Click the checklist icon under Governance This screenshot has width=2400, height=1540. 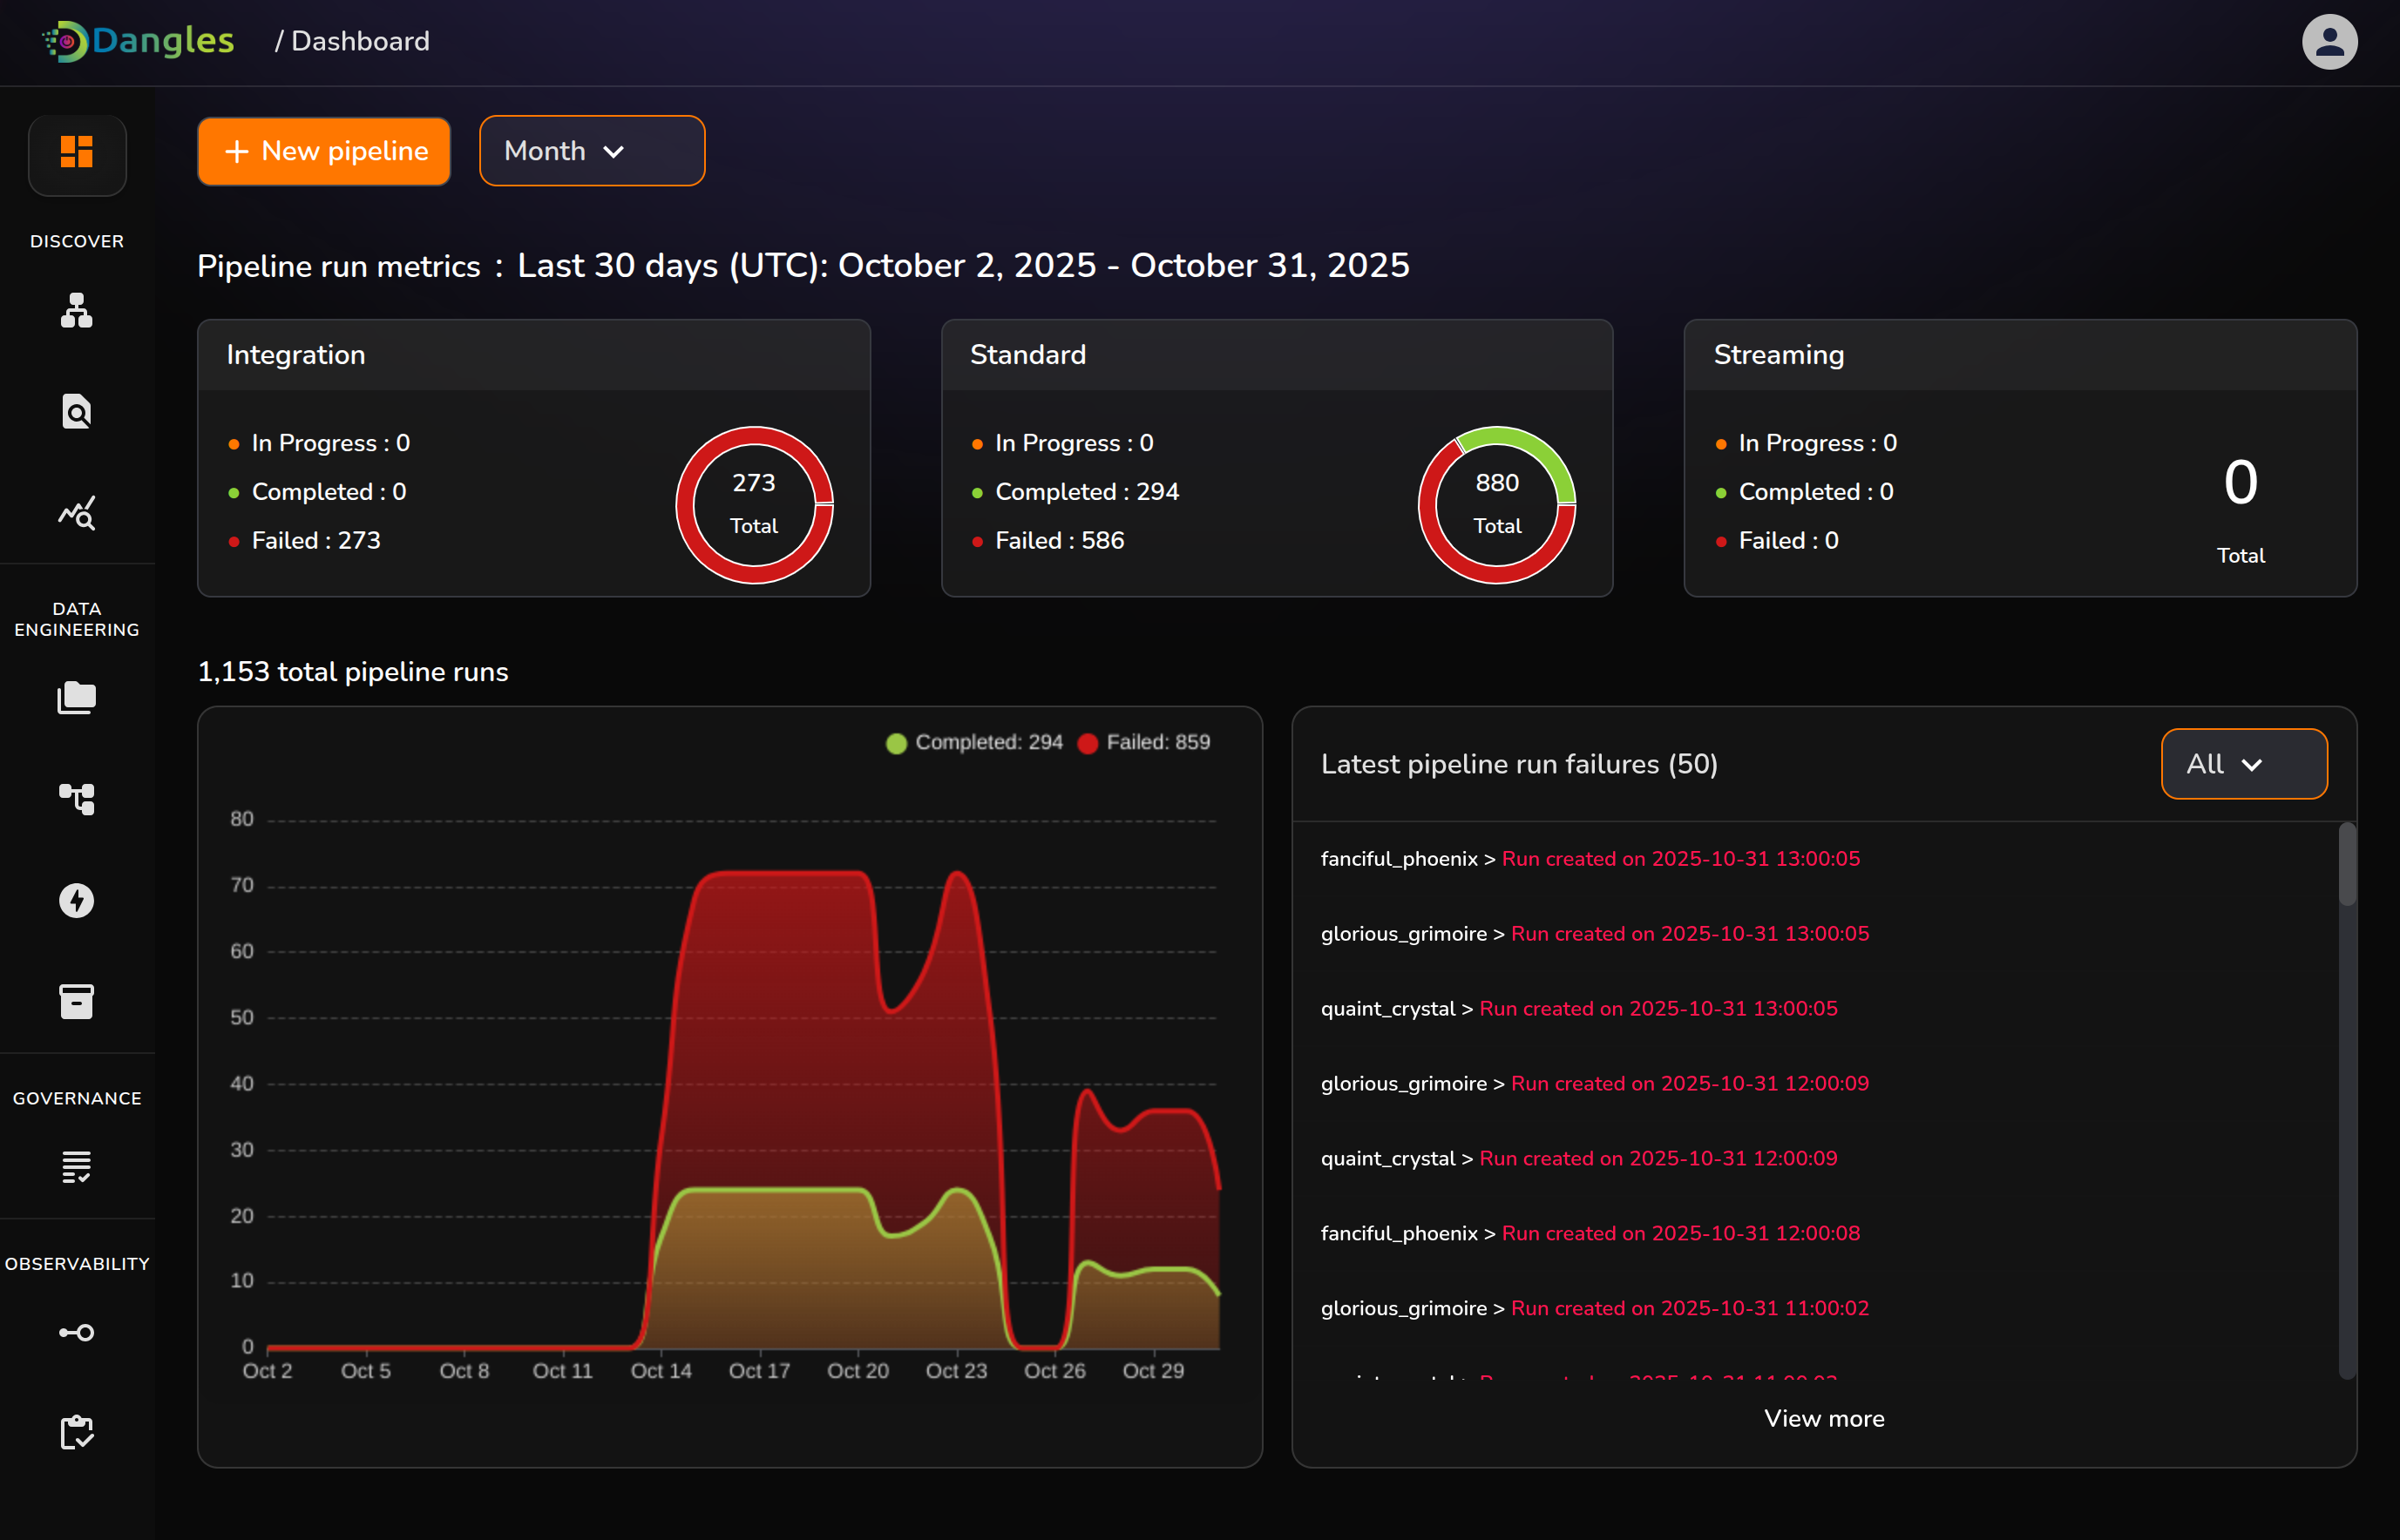[x=77, y=1166]
